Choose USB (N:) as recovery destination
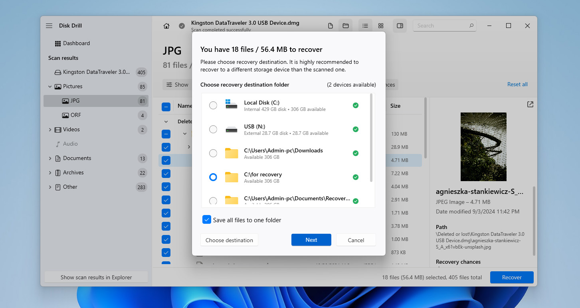The height and width of the screenshot is (308, 580). [x=213, y=129]
